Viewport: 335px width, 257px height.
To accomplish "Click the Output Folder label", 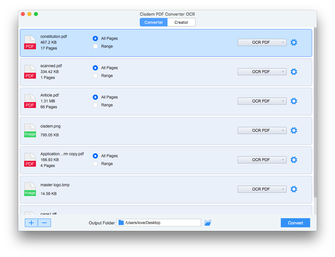I will 102,223.
